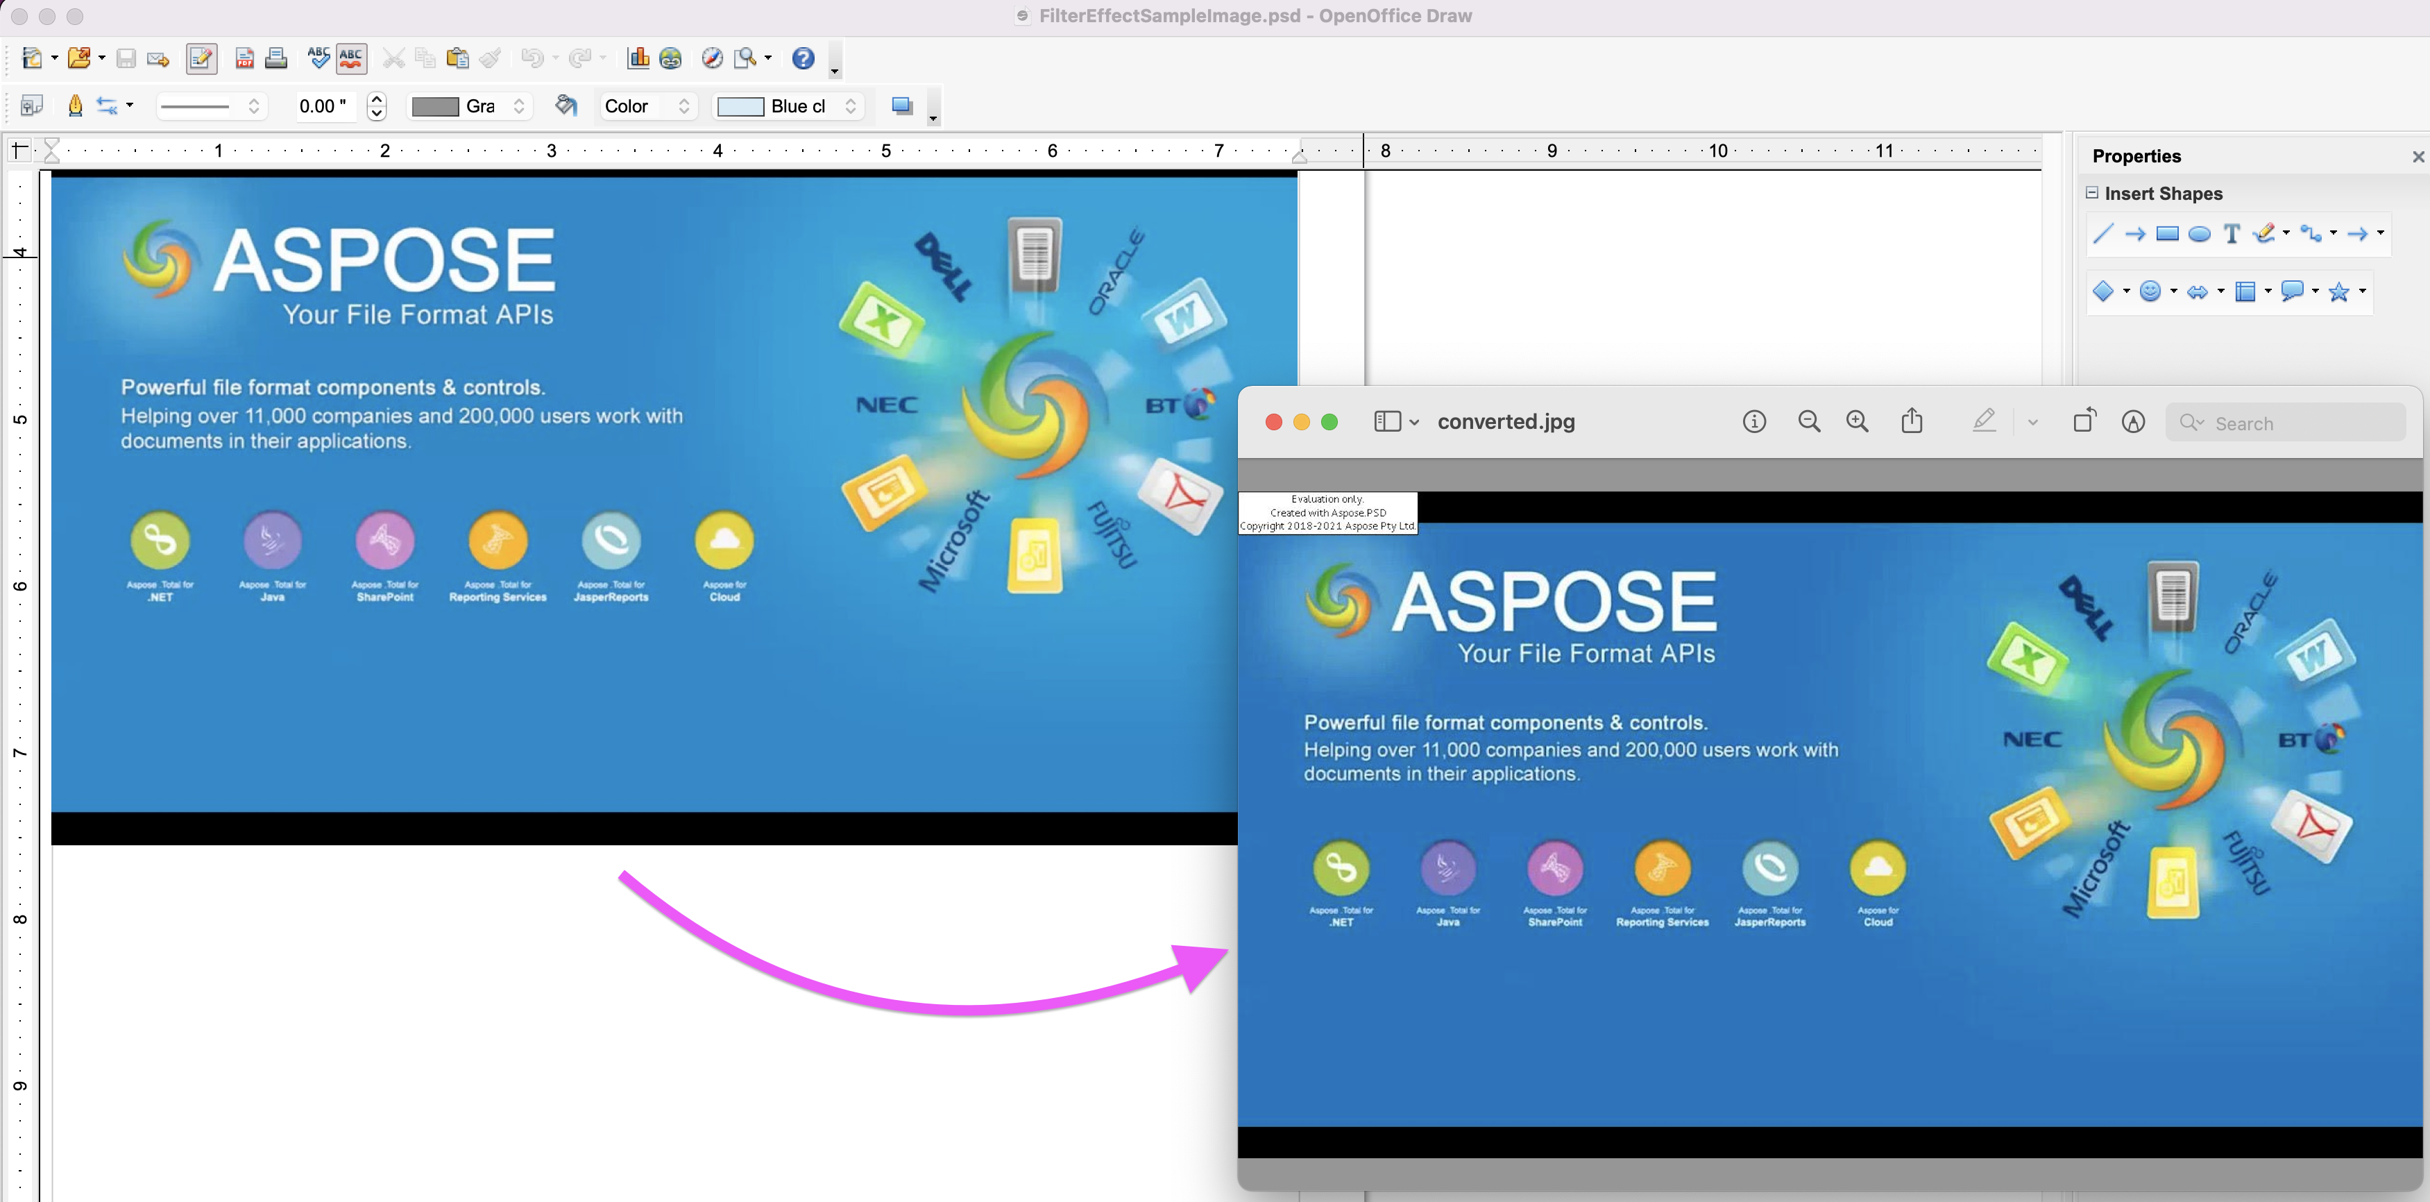2430x1202 pixels.
Task: Open the Callouts shapes dropdown arrow
Action: [x=2315, y=291]
